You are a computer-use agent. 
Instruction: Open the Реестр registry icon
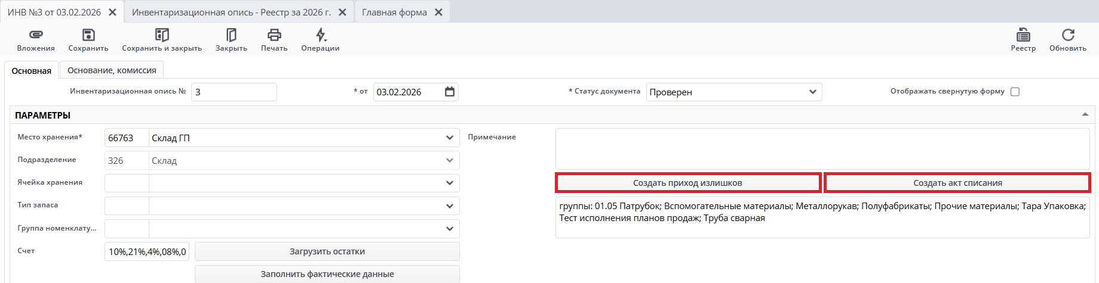pos(1023,35)
